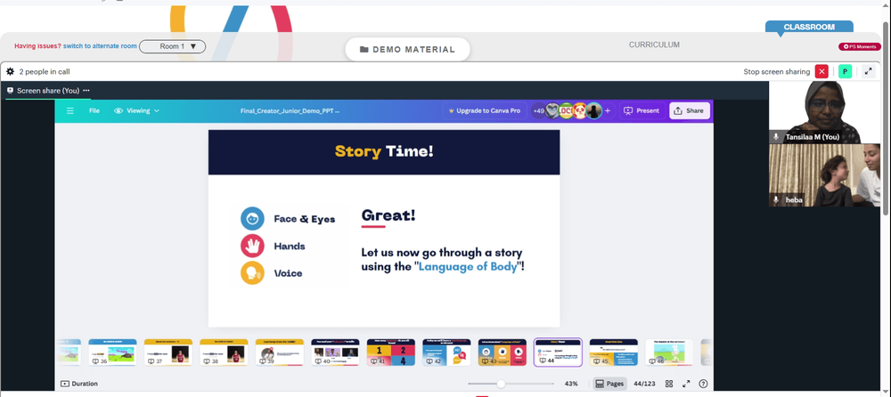Image resolution: width=891 pixels, height=397 pixels.
Task: Click the green LOC collaborator avatar
Action: 566,110
